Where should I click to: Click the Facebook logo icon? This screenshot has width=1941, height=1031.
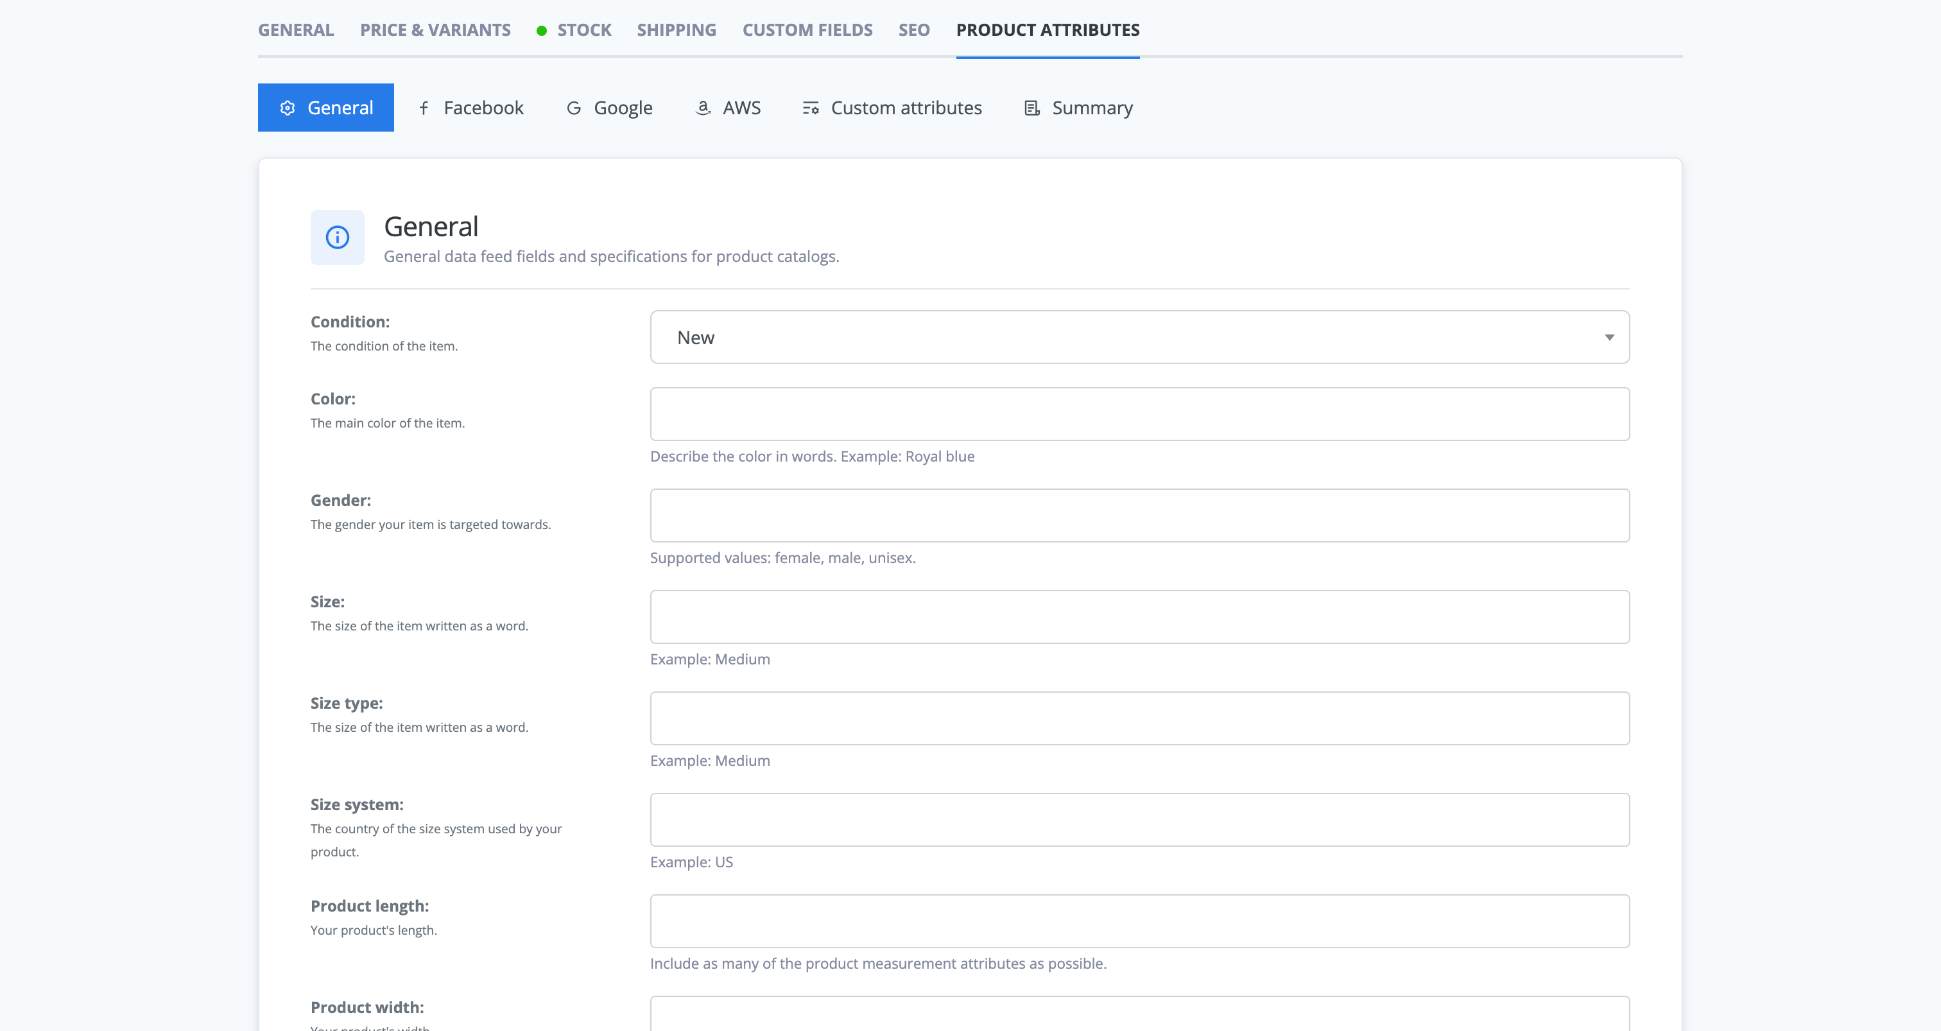pos(424,108)
